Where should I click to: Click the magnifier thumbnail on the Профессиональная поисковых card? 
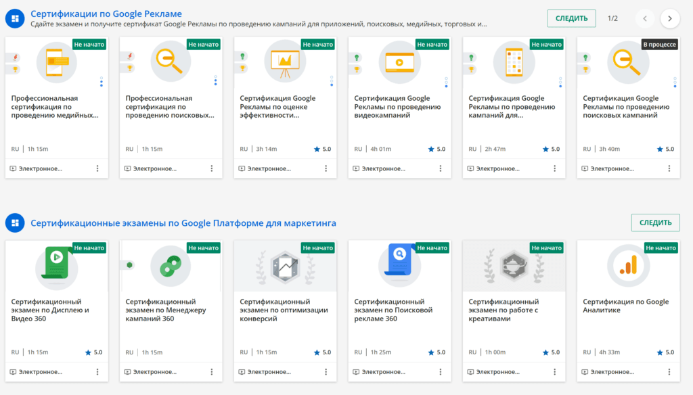click(171, 62)
